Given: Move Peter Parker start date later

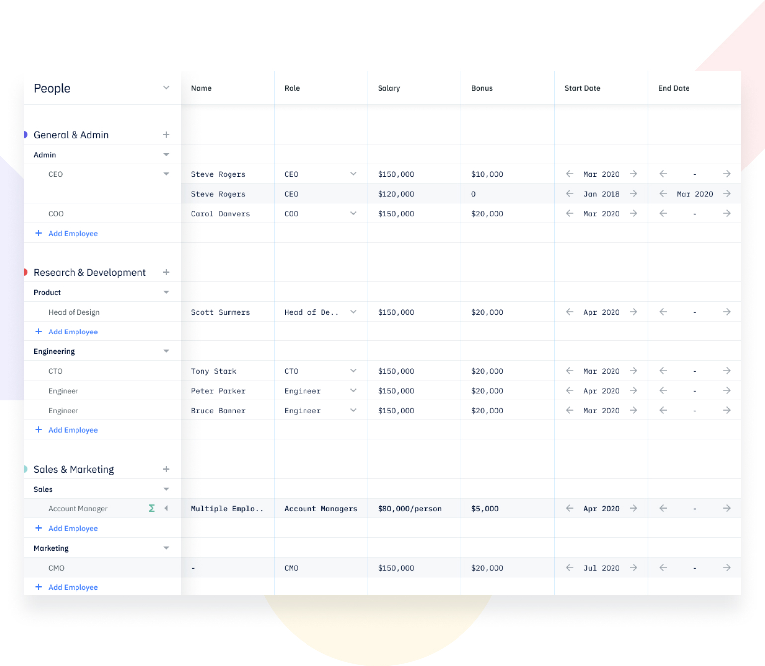Looking at the screenshot, I should [633, 391].
